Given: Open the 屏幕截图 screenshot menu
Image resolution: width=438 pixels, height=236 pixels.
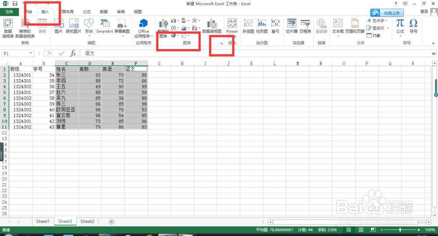Looking at the screenshot, I should (x=122, y=28).
